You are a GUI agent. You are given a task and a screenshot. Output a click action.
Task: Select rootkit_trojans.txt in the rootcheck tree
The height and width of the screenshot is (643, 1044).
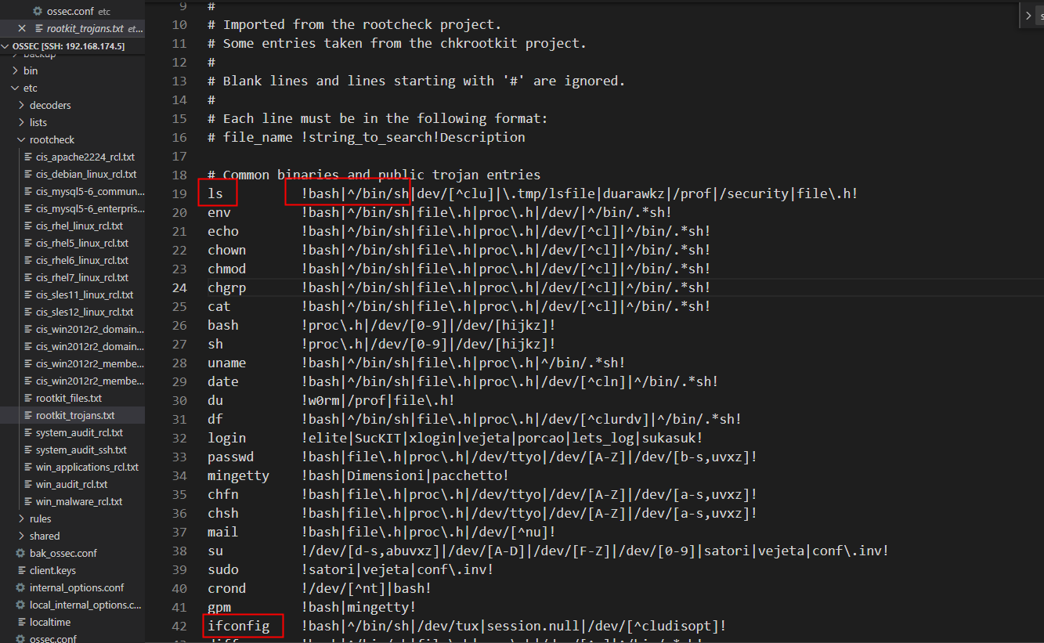(75, 415)
